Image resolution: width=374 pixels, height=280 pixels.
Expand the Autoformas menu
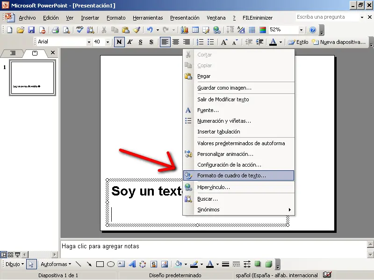pos(56,264)
